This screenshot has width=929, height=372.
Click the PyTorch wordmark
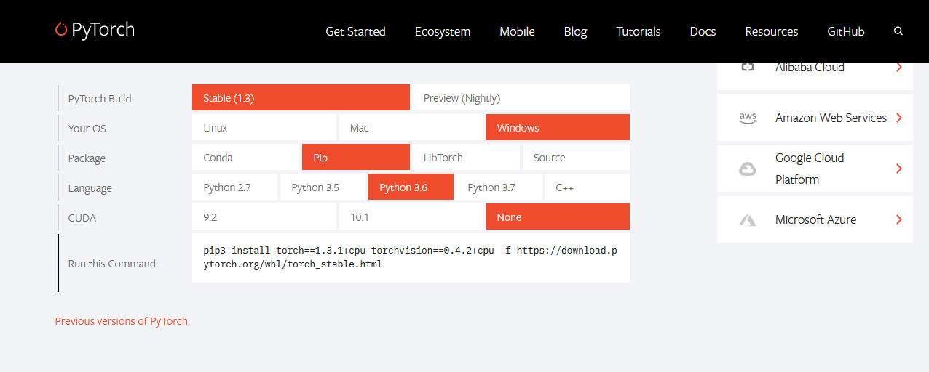103,30
